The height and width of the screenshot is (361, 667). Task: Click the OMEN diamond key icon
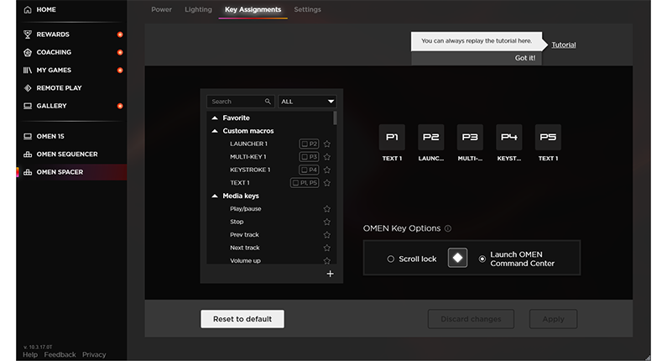click(458, 258)
